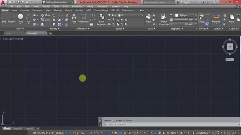
Task: Add a new drawing tab with plus button
Action: coord(50,33)
